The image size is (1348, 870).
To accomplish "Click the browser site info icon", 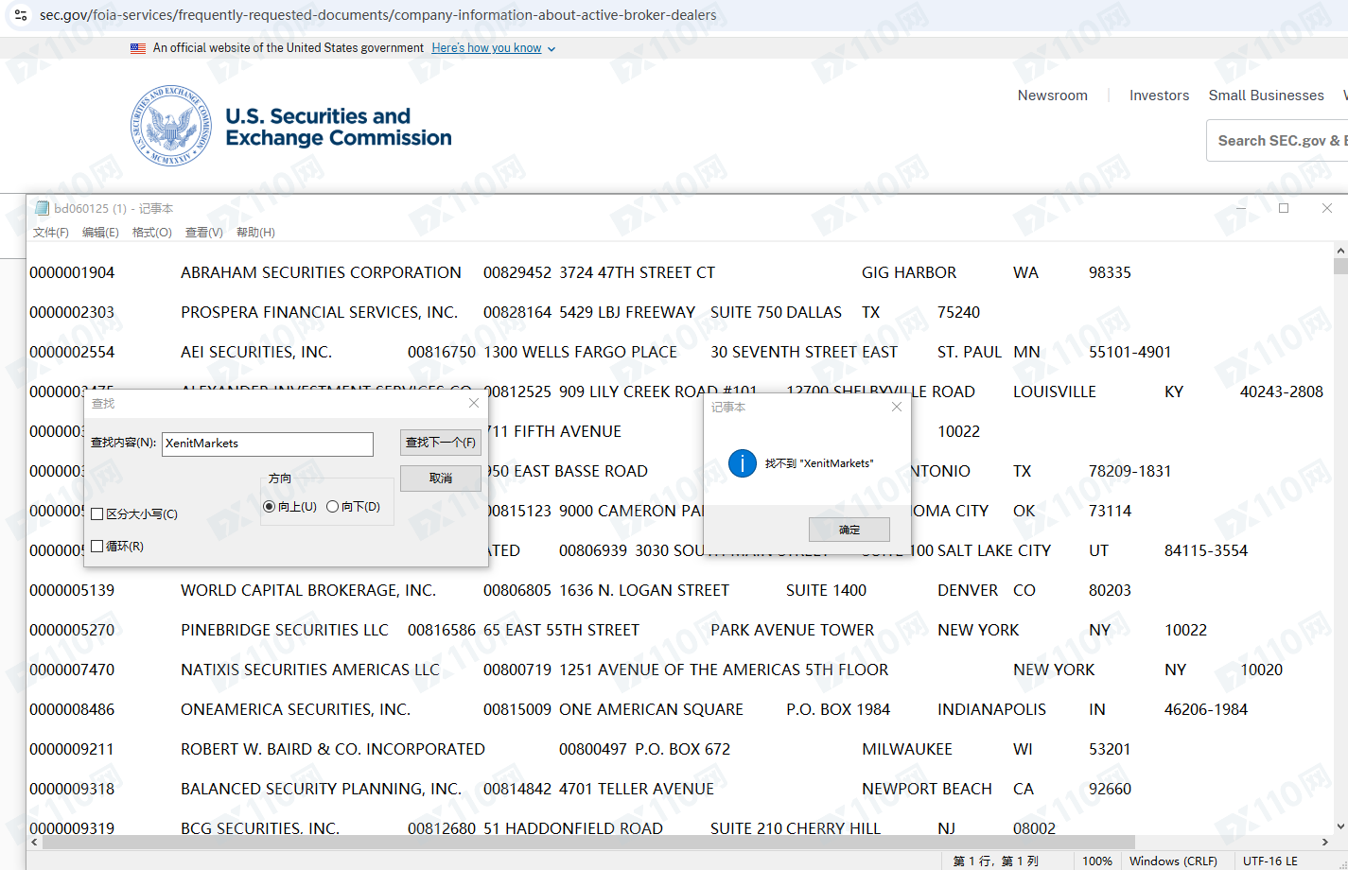I will (x=21, y=15).
